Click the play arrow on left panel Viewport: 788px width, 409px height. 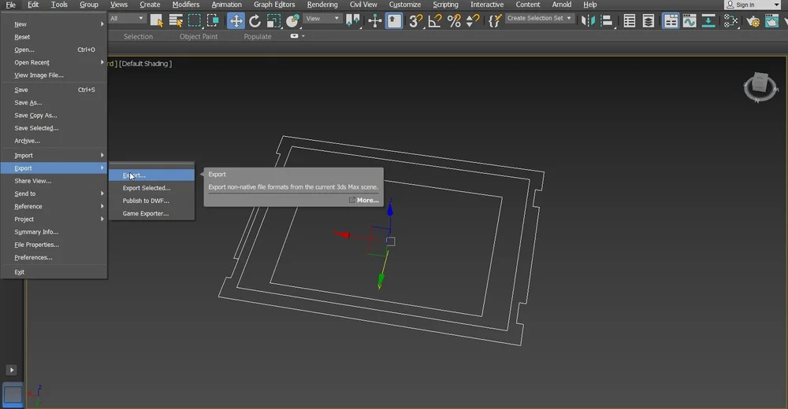tap(12, 370)
